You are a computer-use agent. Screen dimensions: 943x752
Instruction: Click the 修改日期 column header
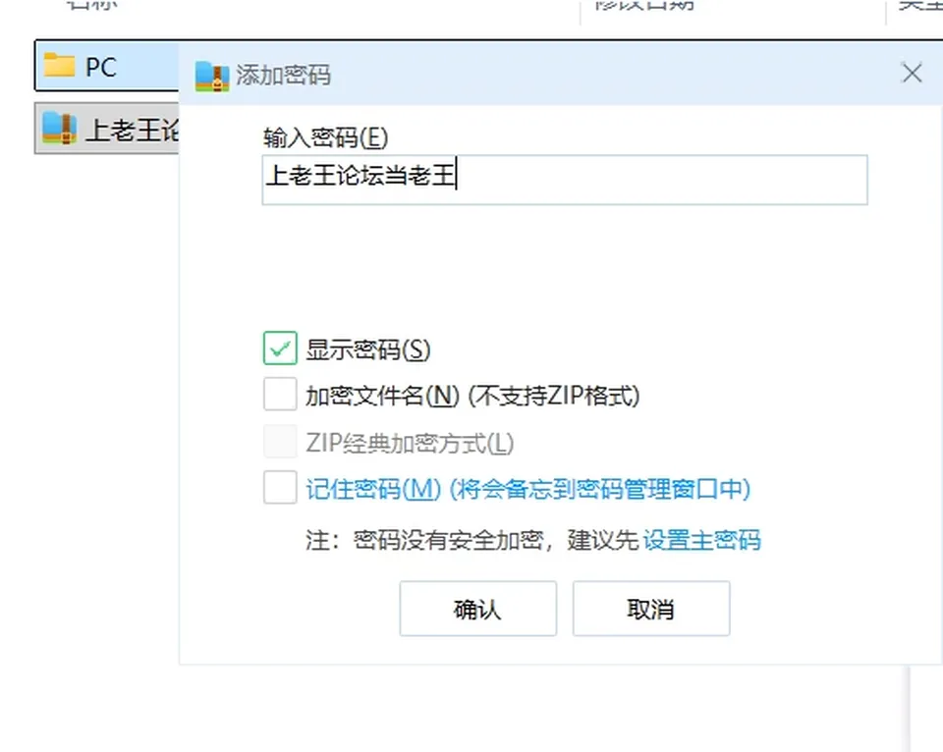click(x=644, y=5)
